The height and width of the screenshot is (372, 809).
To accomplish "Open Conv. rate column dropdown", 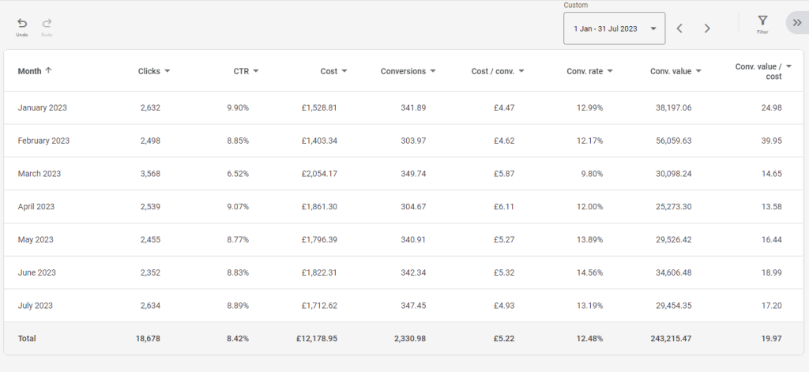I will click(x=610, y=71).
